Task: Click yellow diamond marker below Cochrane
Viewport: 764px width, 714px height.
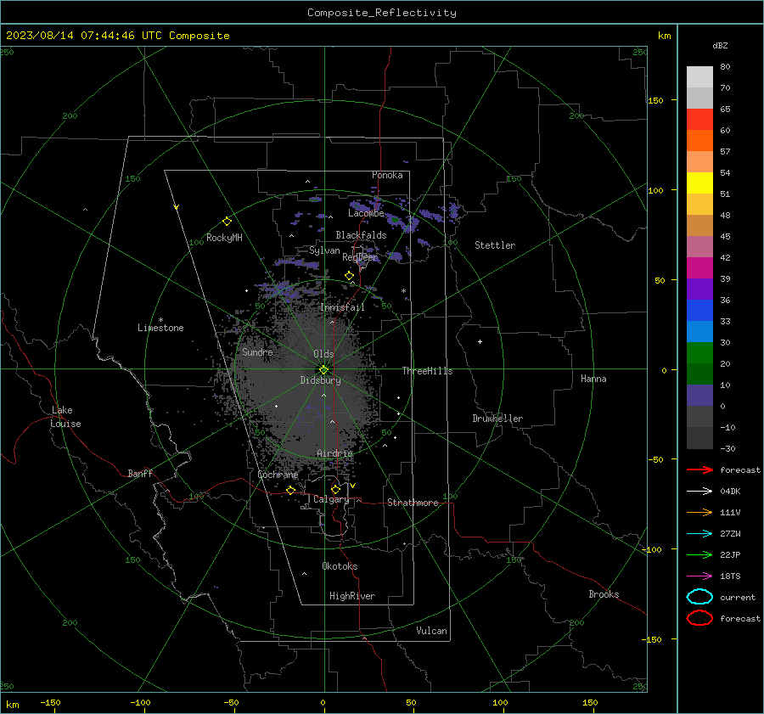Action: tap(290, 490)
